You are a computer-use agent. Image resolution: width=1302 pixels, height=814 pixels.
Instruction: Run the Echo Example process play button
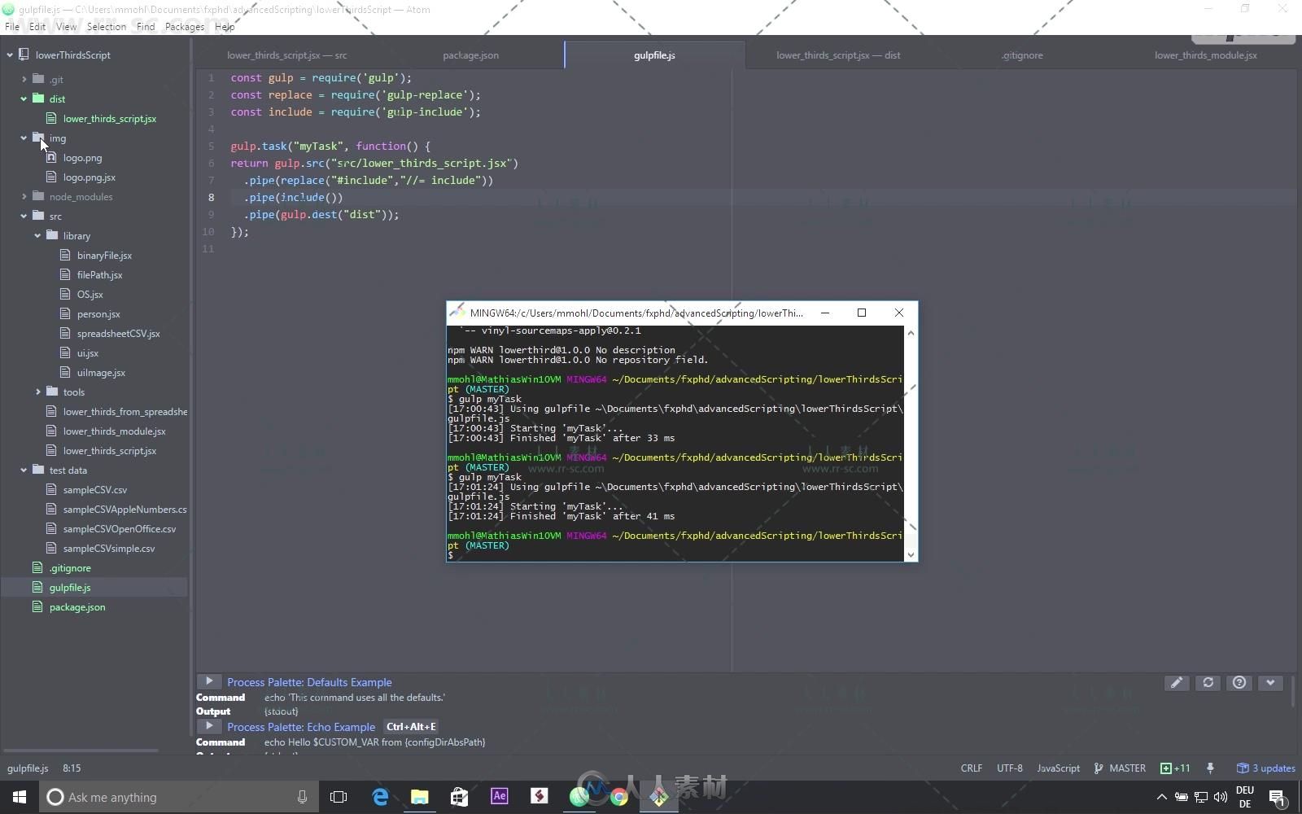[209, 726]
